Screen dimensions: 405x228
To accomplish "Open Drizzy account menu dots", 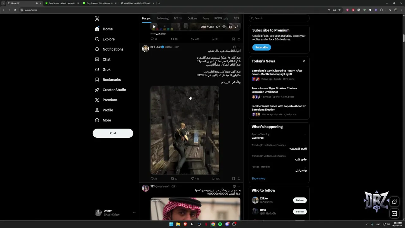I will (x=134, y=212).
